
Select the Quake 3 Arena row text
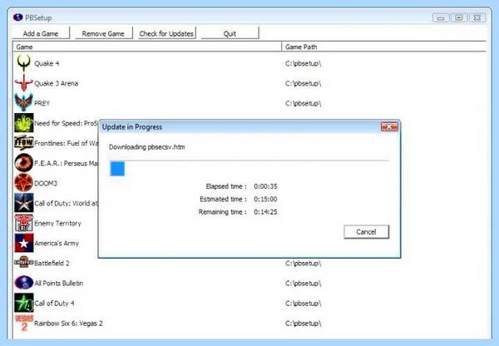tap(56, 83)
